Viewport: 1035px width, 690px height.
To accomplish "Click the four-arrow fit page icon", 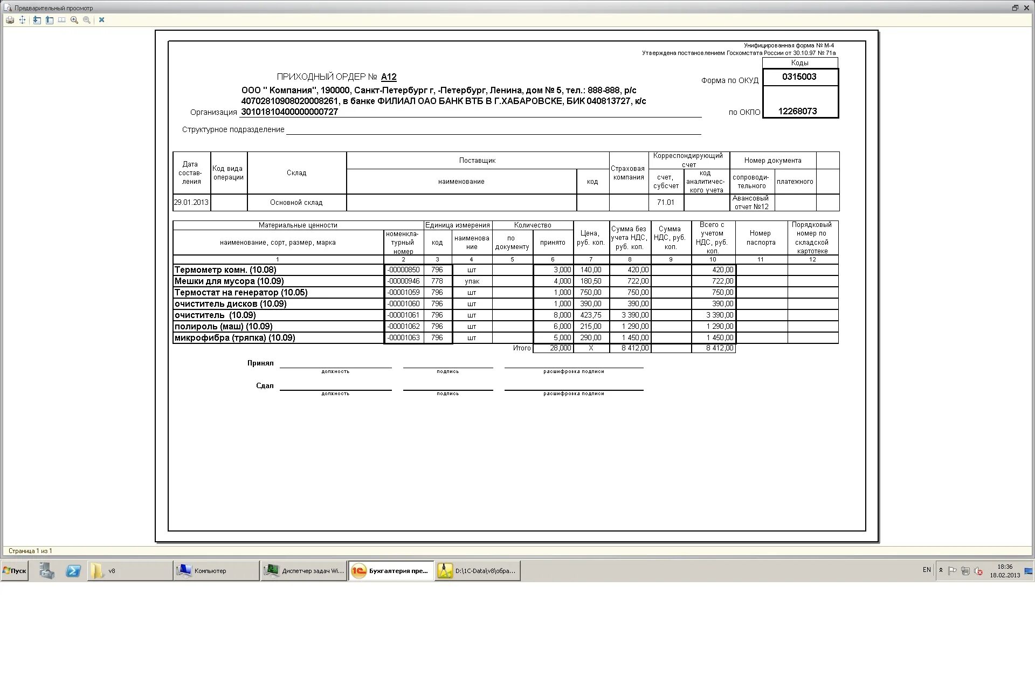I will [22, 20].
